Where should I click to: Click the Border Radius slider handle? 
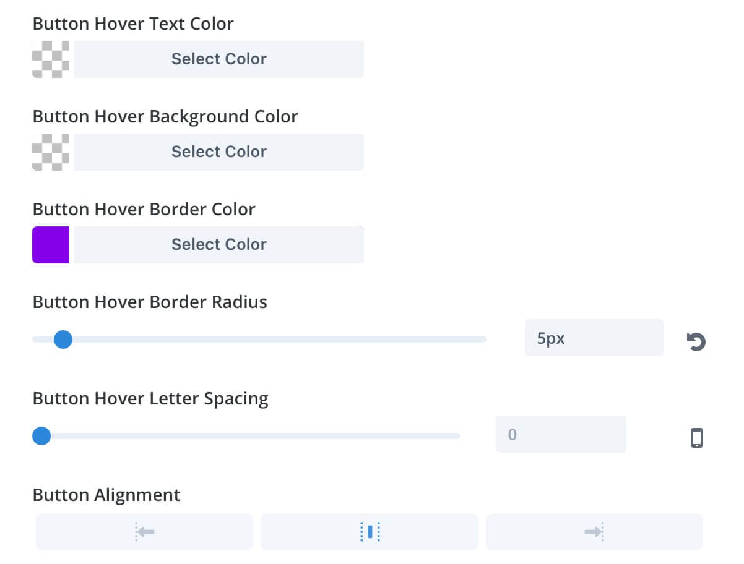(63, 339)
